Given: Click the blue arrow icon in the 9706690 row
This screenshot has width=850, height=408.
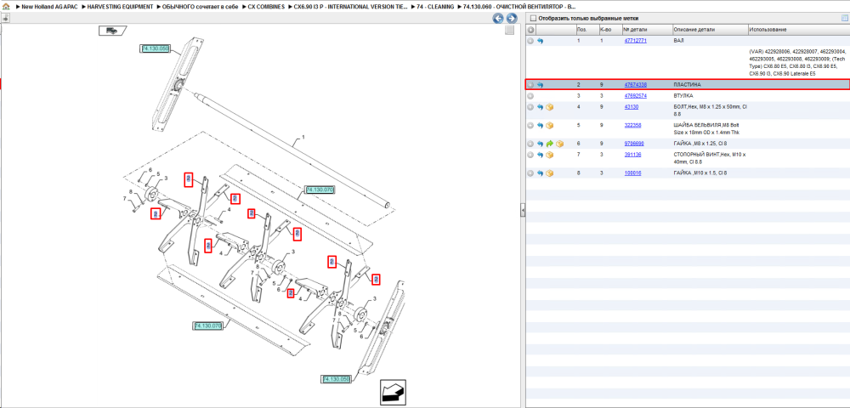Looking at the screenshot, I should [540, 144].
